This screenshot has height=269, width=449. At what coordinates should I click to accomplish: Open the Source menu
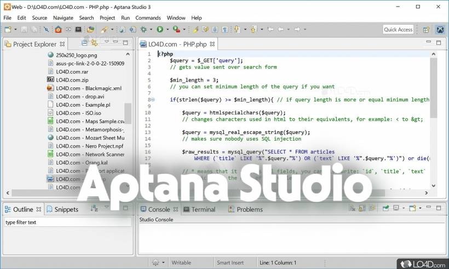[x=39, y=17]
